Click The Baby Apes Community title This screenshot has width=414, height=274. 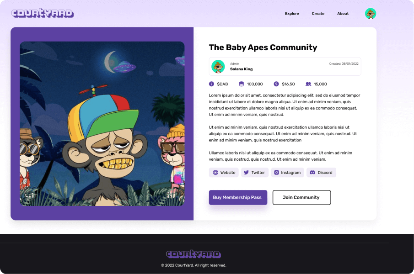(263, 47)
